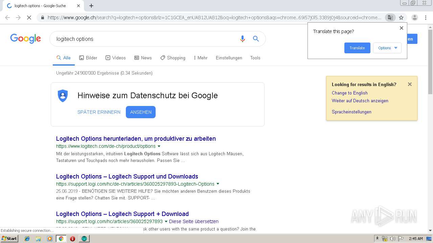This screenshot has height=243, width=433.
Task: Click the browser address bar URL
Action: (214, 18)
